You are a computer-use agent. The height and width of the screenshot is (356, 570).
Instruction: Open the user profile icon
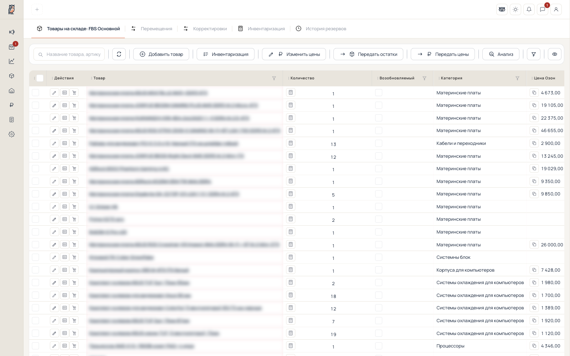pyautogui.click(x=556, y=10)
